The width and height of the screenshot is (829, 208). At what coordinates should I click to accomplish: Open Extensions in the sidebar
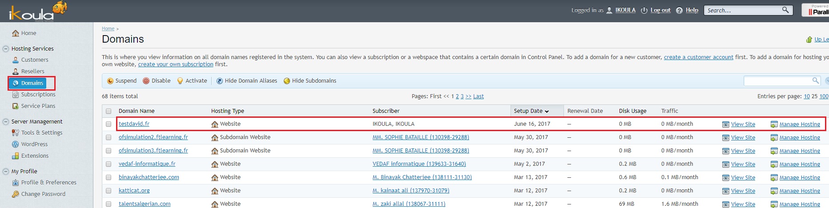[x=30, y=156]
